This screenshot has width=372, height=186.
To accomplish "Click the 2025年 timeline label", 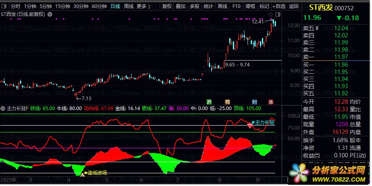I will [x=8, y=180].
